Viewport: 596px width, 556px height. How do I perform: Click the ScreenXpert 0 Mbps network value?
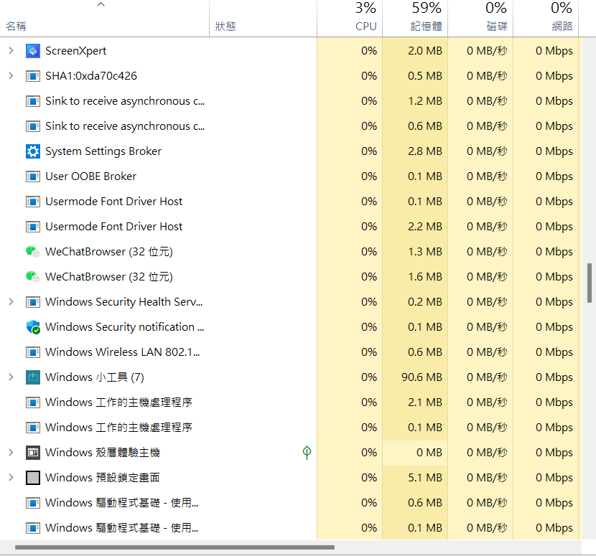(554, 51)
